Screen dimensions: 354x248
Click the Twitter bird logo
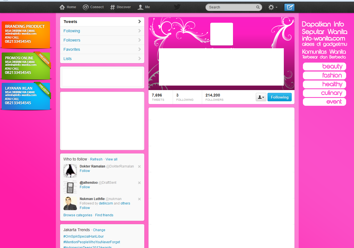coord(177,7)
